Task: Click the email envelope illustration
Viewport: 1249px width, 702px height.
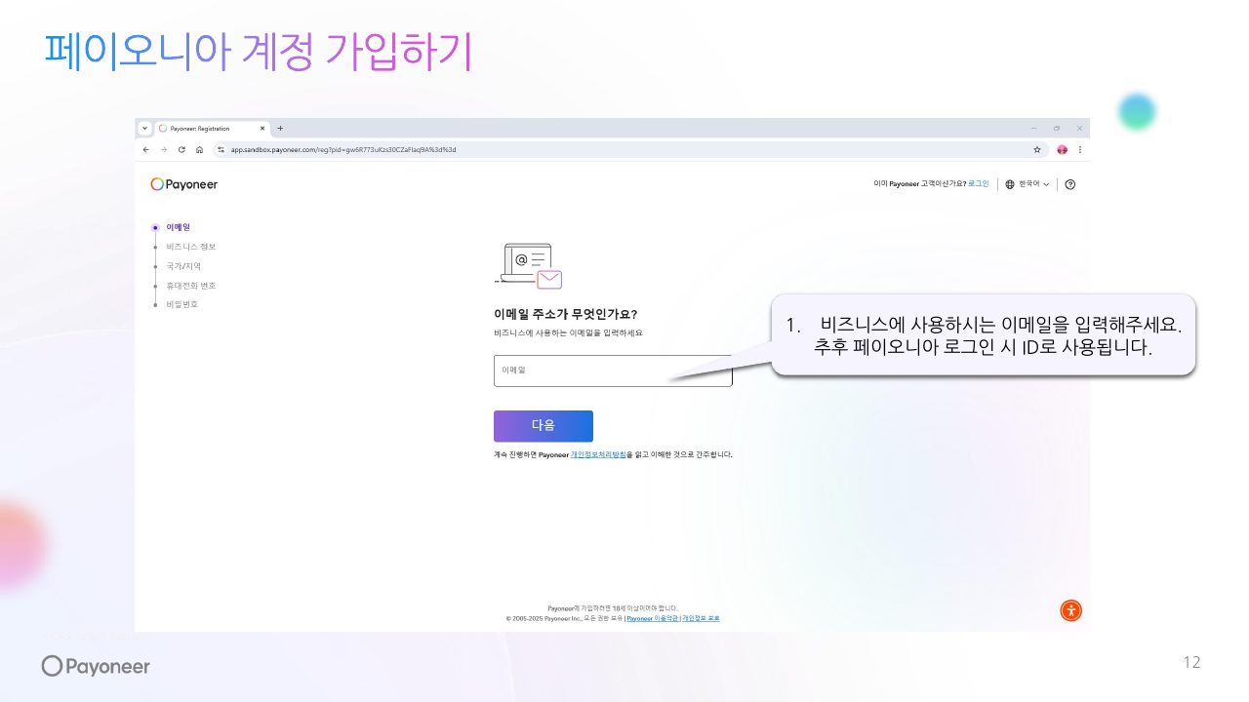Action: click(530, 266)
